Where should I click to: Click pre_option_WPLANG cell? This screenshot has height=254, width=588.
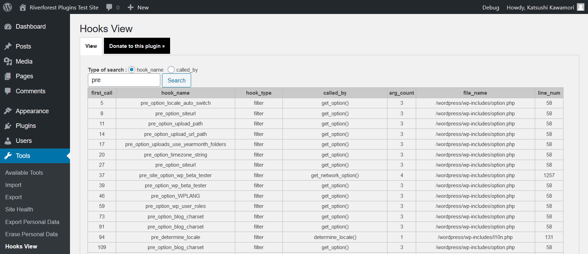tap(175, 196)
